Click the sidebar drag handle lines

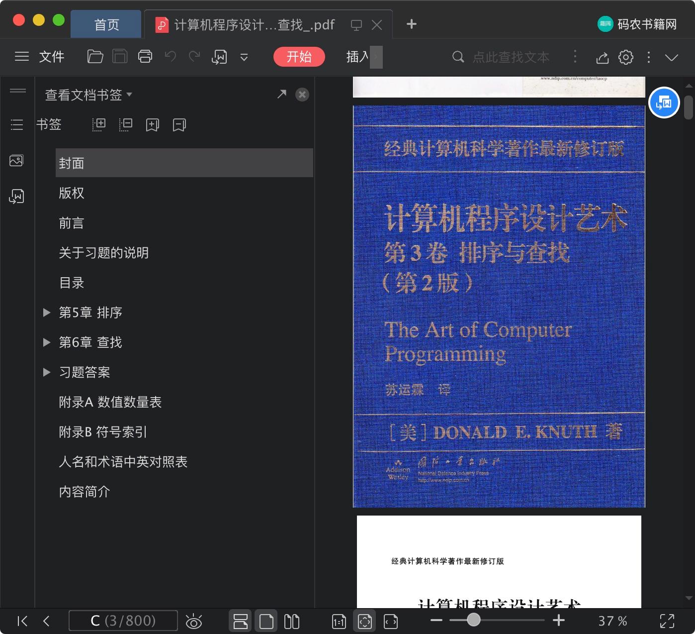tap(18, 91)
